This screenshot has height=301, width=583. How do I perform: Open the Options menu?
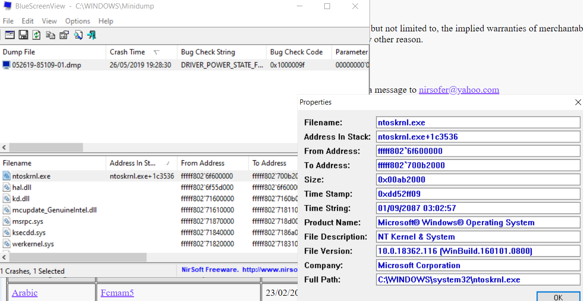[78, 21]
